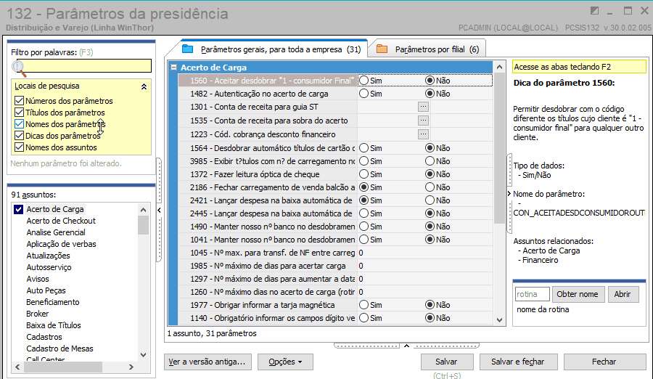This screenshot has height=379, width=653.
Task: Click the blue folder icon on general parameters tab
Action: [188, 49]
